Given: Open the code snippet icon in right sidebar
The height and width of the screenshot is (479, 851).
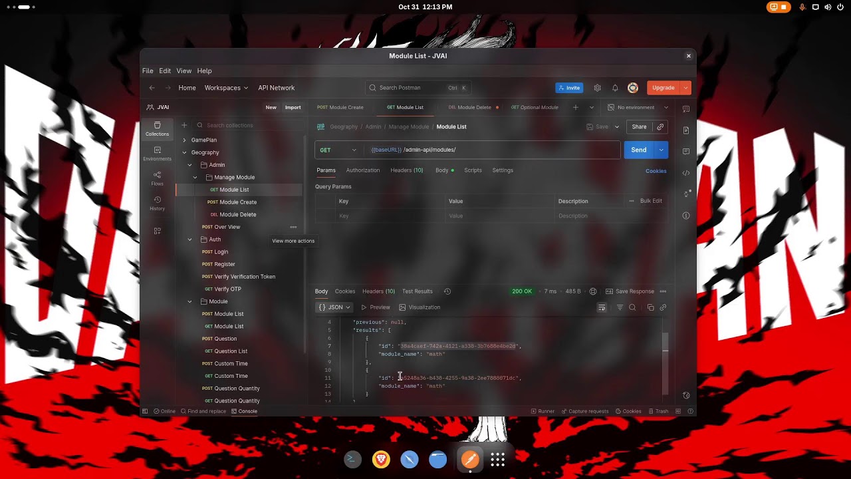Looking at the screenshot, I should pos(686,173).
